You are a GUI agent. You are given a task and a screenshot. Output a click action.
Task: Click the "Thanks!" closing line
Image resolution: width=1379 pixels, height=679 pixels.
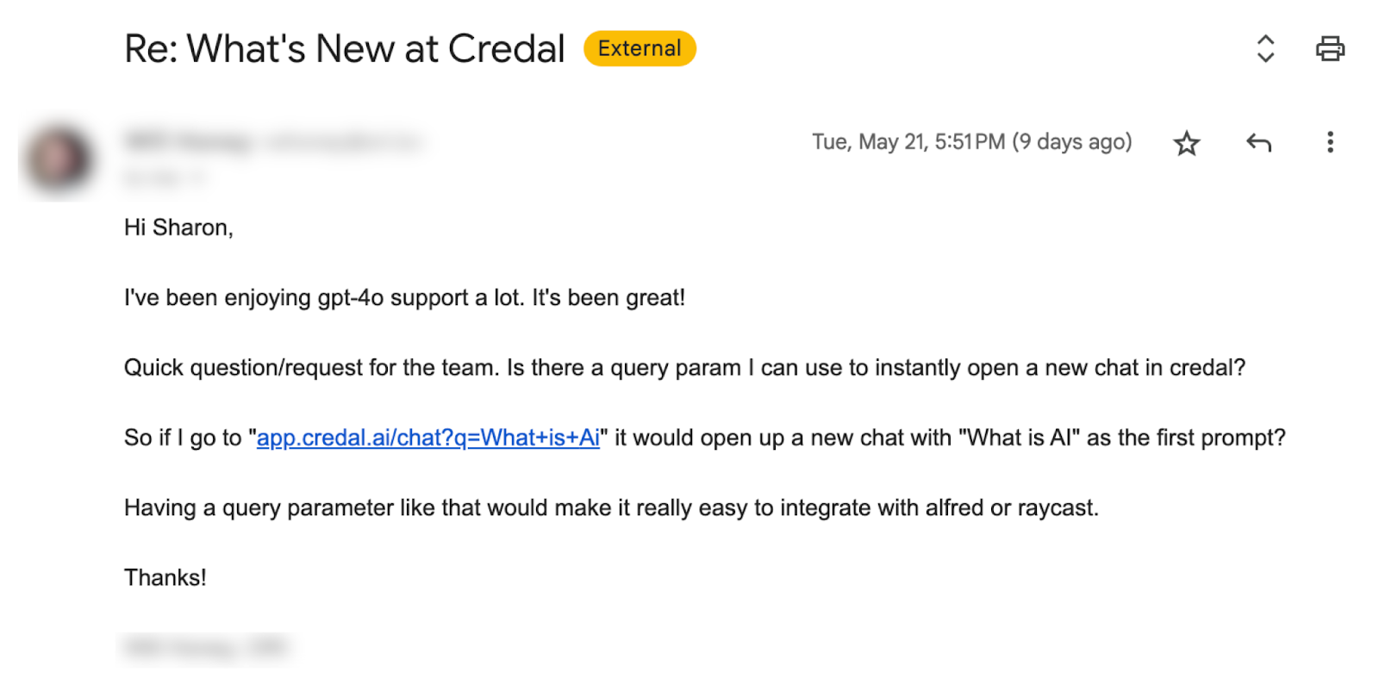[165, 577]
